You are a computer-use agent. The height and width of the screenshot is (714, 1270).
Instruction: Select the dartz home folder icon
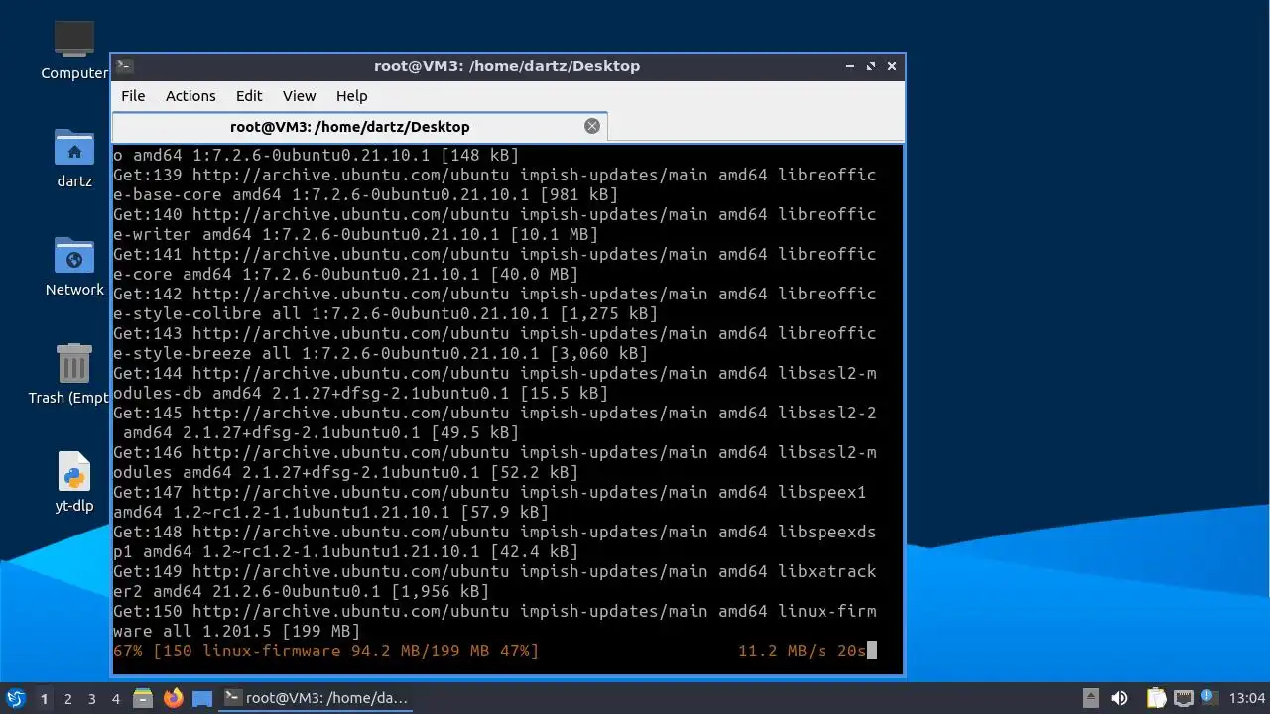click(74, 159)
